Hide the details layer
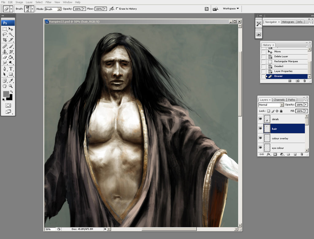Image resolution: width=314 pixels, height=239 pixels. point(260,119)
